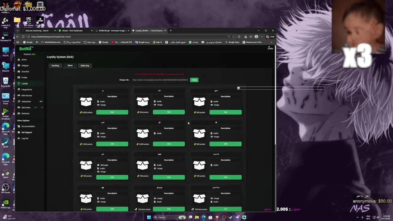Screen dimensions: 393x221
Task: Edit the 350 kick points item
Action: coord(225,209)
